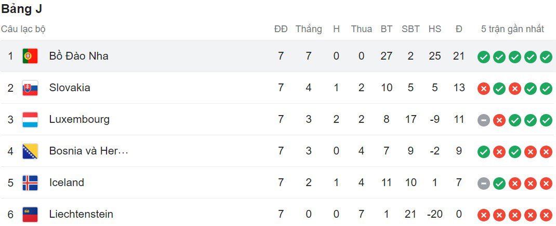Screen dimensions: 556x226
Task: Click the Liechtenstein flag icon
Action: [30, 214]
